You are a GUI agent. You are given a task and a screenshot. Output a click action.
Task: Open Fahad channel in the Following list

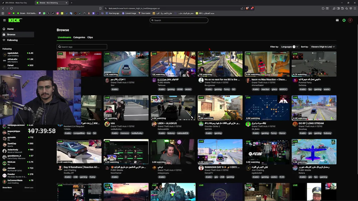pyautogui.click(x=18, y=66)
